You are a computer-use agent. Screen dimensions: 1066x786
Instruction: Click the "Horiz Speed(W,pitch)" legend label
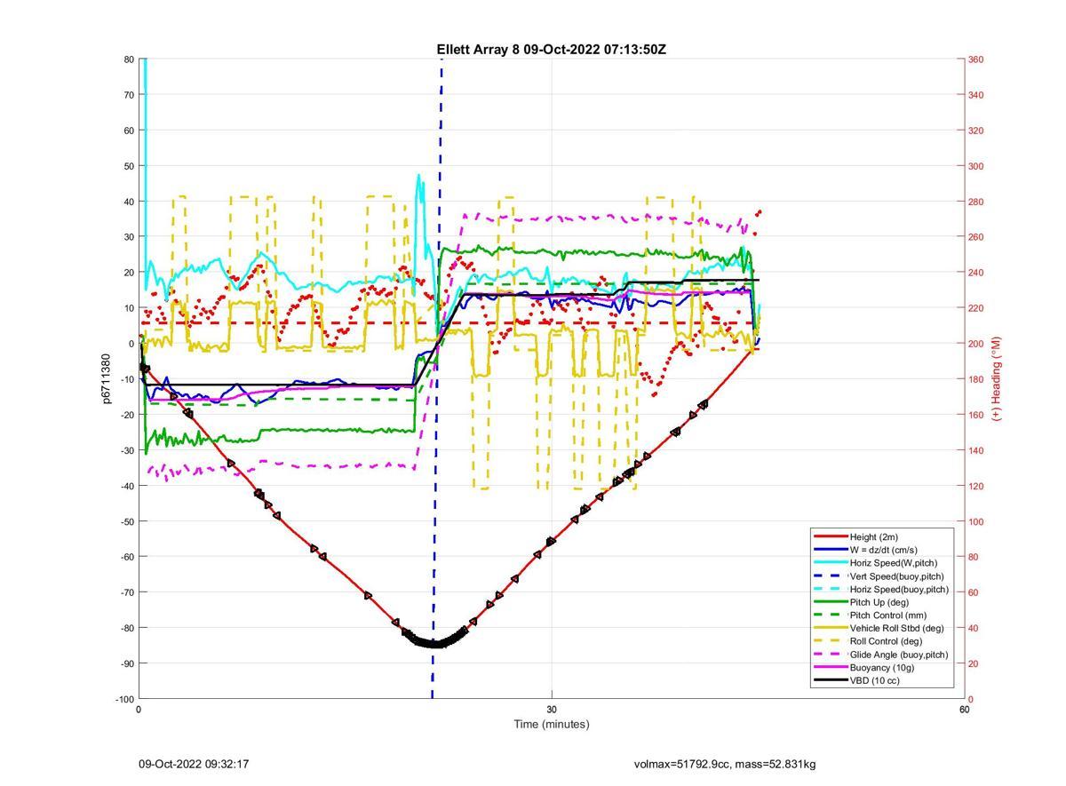coord(894,563)
